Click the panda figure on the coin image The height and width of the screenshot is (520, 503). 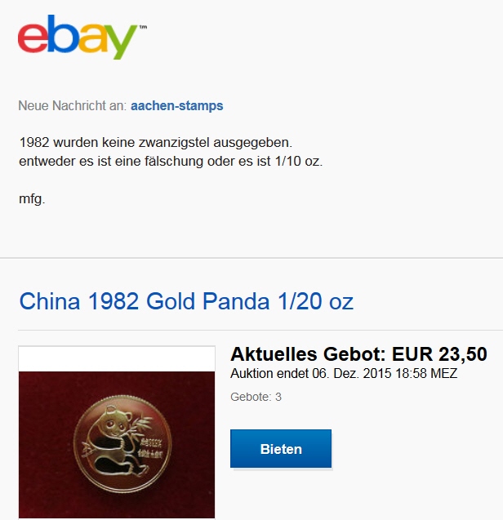tap(114, 438)
